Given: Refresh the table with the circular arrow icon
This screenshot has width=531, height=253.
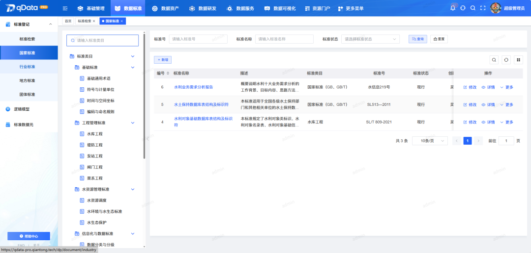Looking at the screenshot, I should click(506, 60).
